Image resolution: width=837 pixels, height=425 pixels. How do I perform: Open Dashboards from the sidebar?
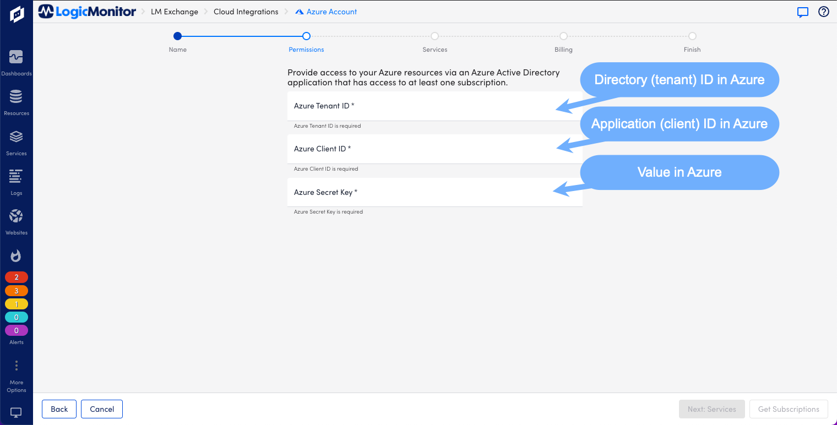(x=17, y=63)
